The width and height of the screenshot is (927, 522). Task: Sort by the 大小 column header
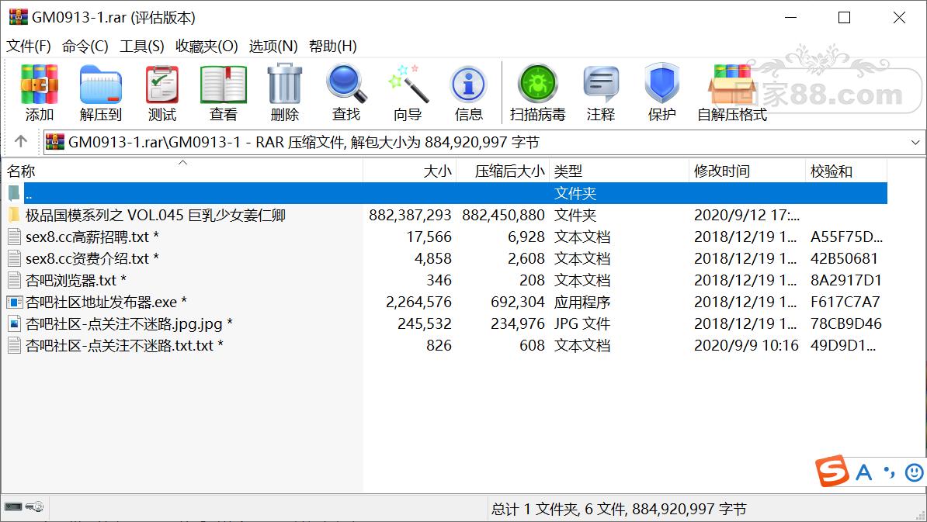pos(409,171)
